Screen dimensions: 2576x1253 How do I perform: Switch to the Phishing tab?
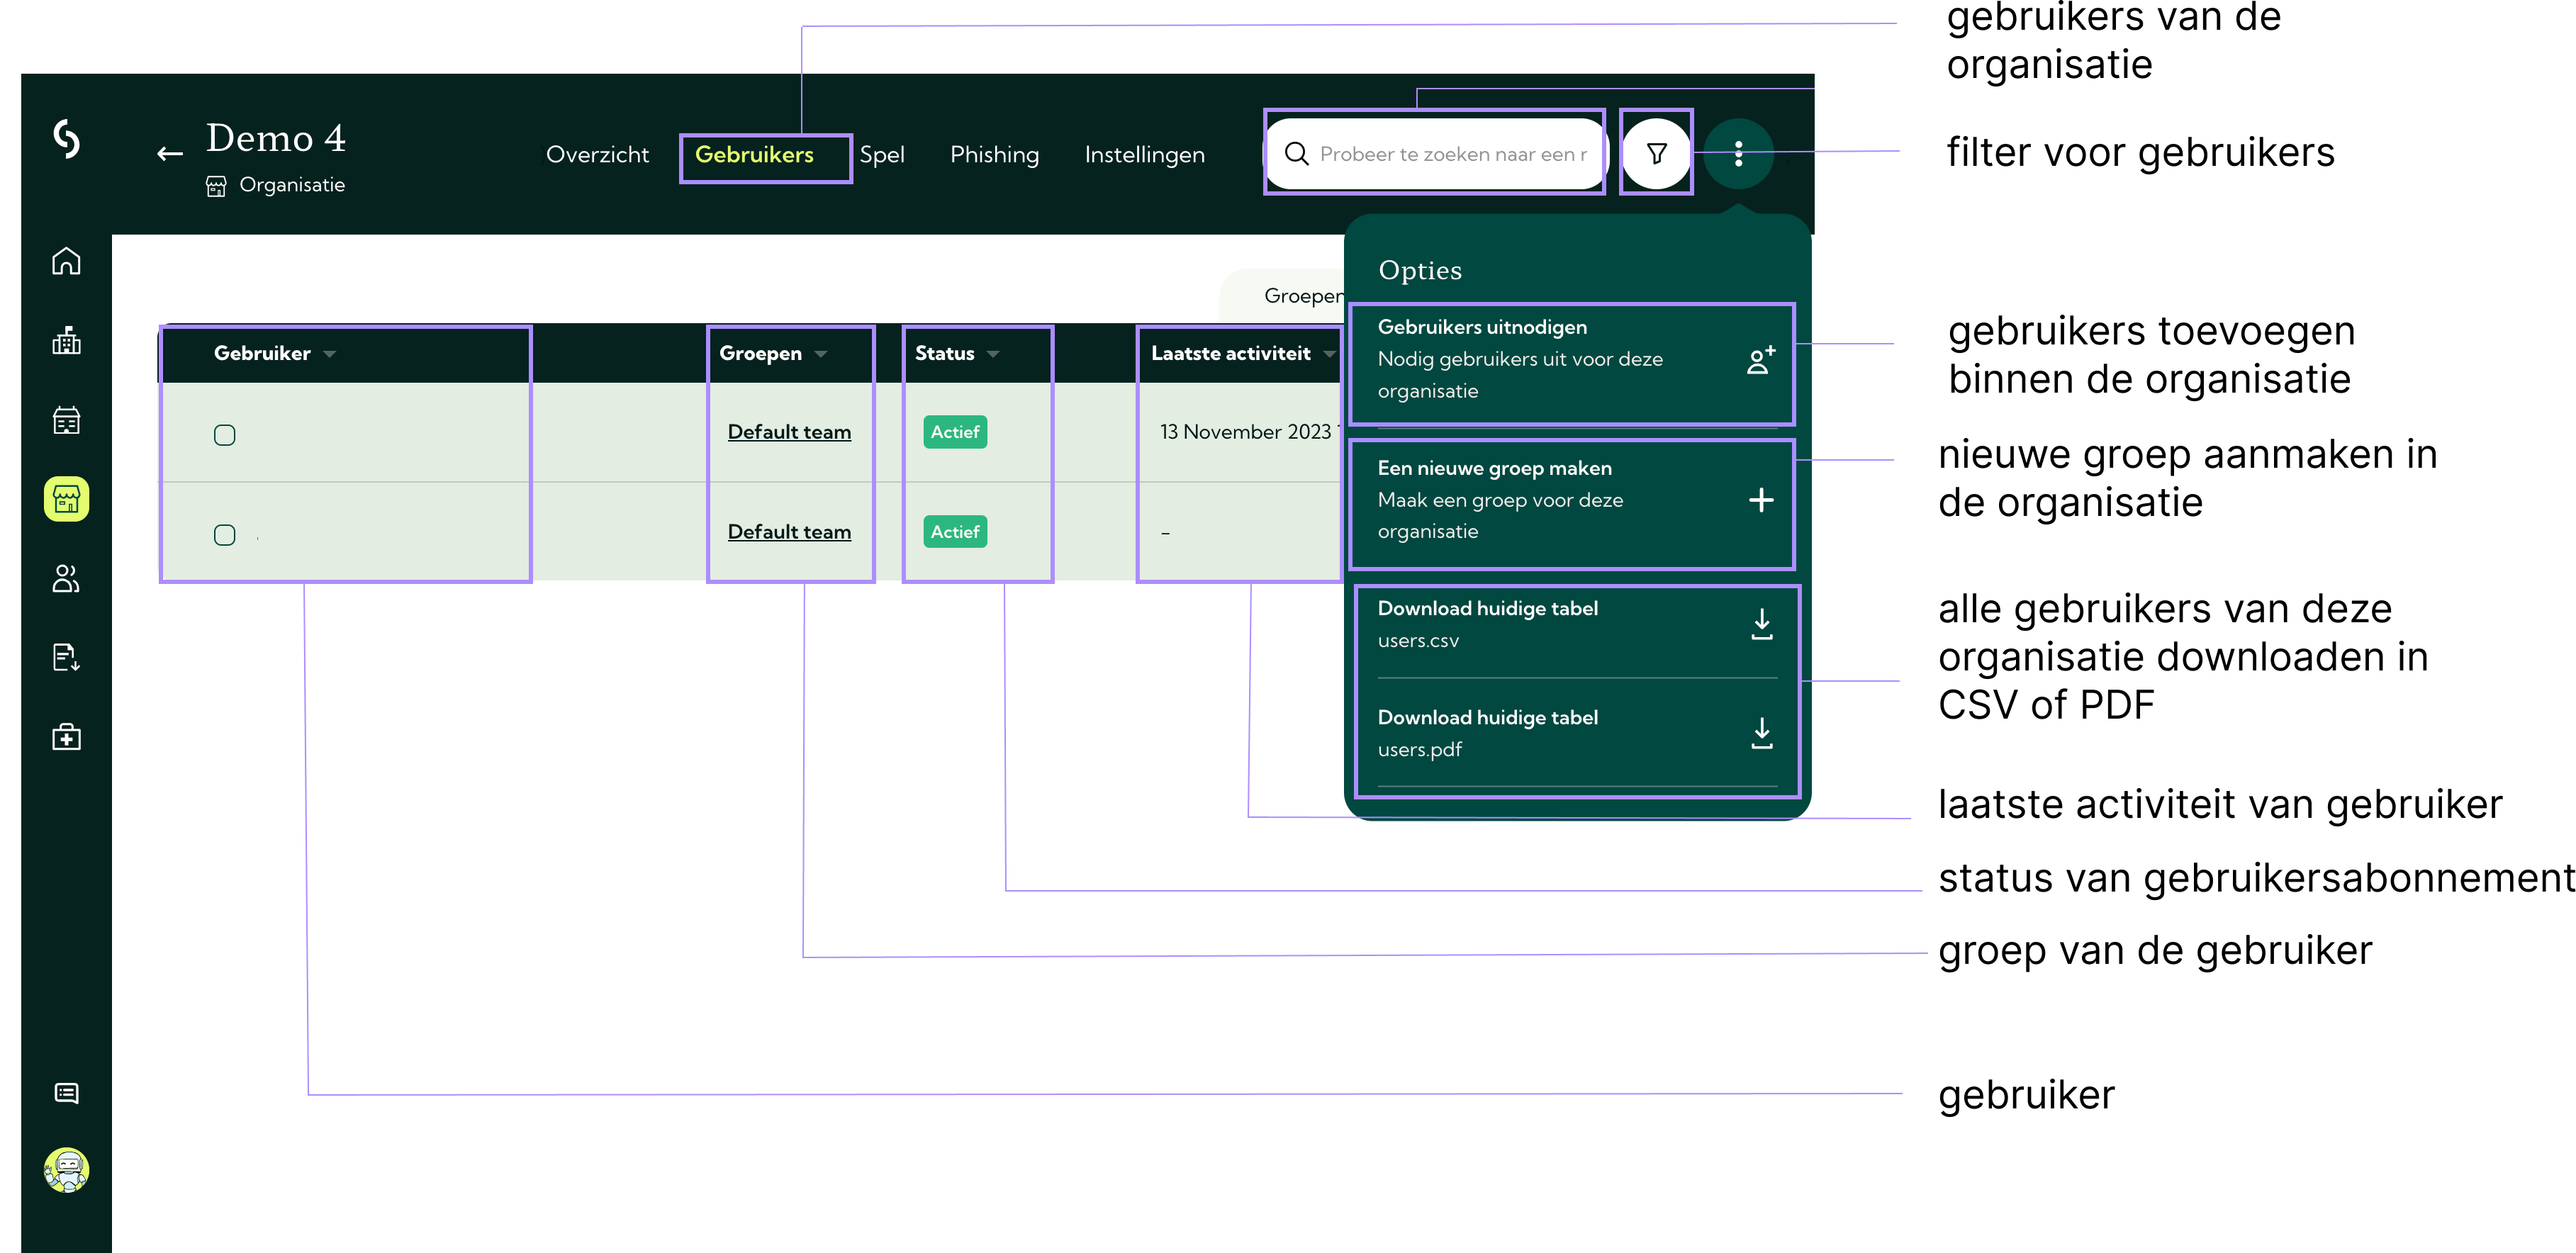[994, 155]
